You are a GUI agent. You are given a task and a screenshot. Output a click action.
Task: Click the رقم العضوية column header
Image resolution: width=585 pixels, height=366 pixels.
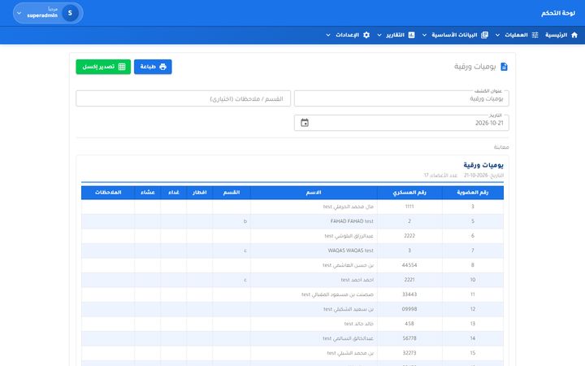(x=472, y=192)
